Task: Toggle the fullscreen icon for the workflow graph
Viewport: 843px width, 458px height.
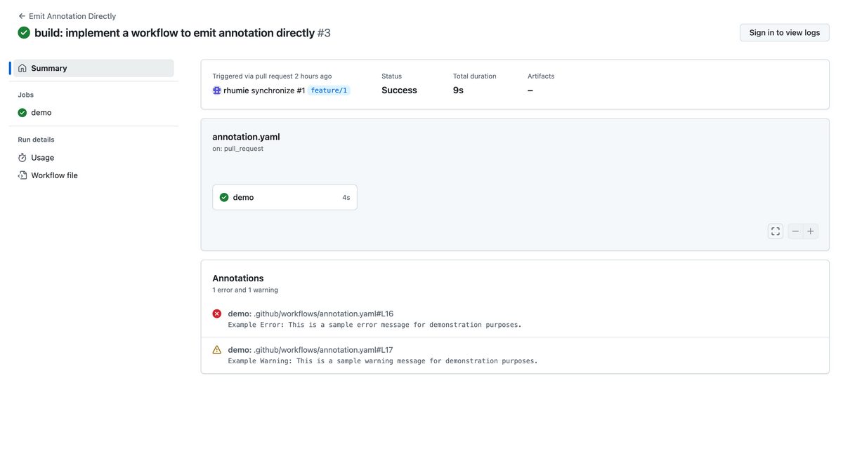Action: (776, 231)
